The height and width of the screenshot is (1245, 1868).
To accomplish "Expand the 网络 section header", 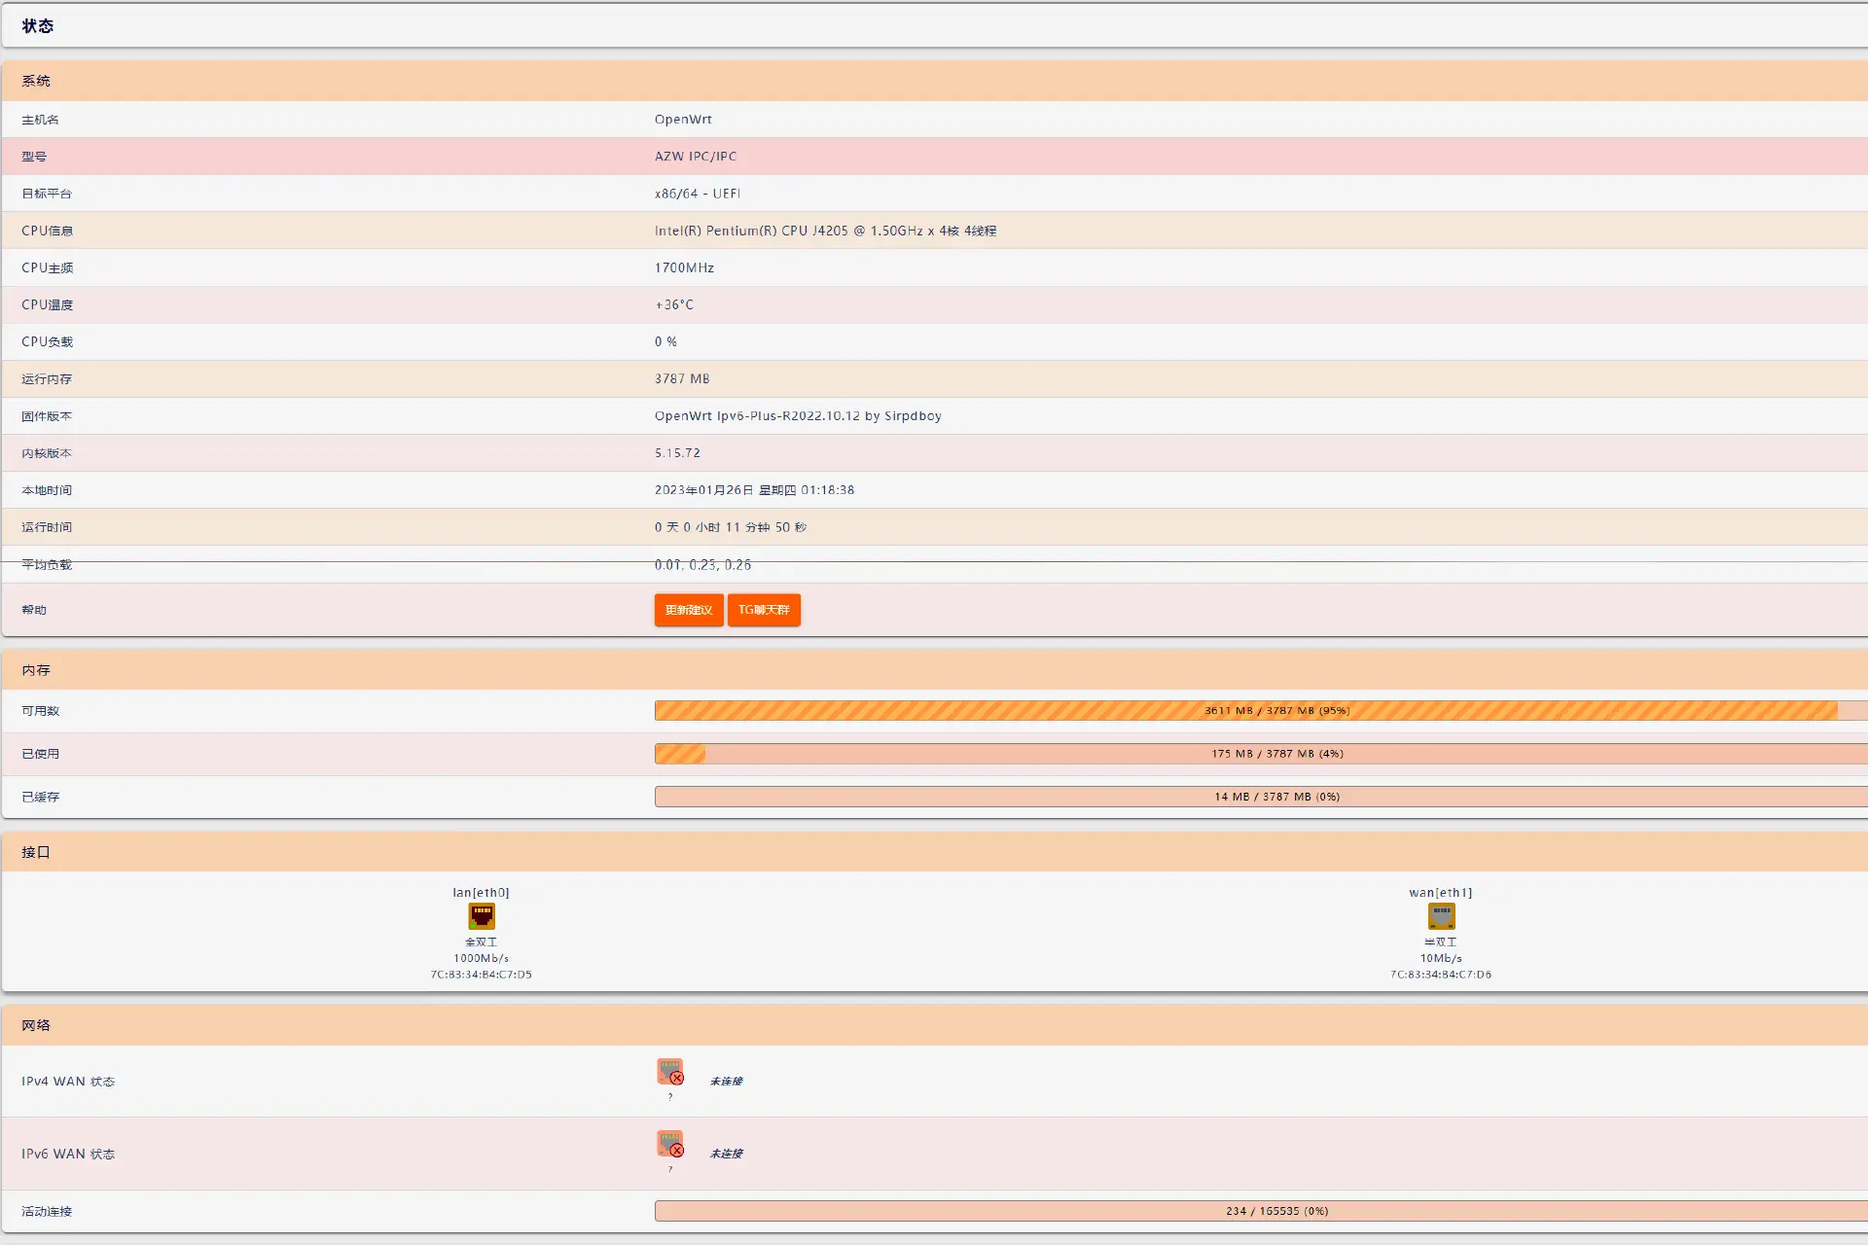I will [36, 1025].
